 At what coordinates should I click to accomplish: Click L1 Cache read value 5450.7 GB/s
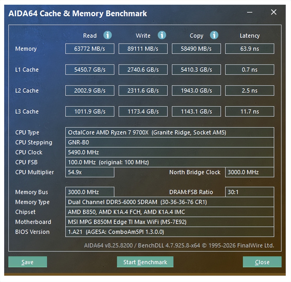click(x=90, y=70)
